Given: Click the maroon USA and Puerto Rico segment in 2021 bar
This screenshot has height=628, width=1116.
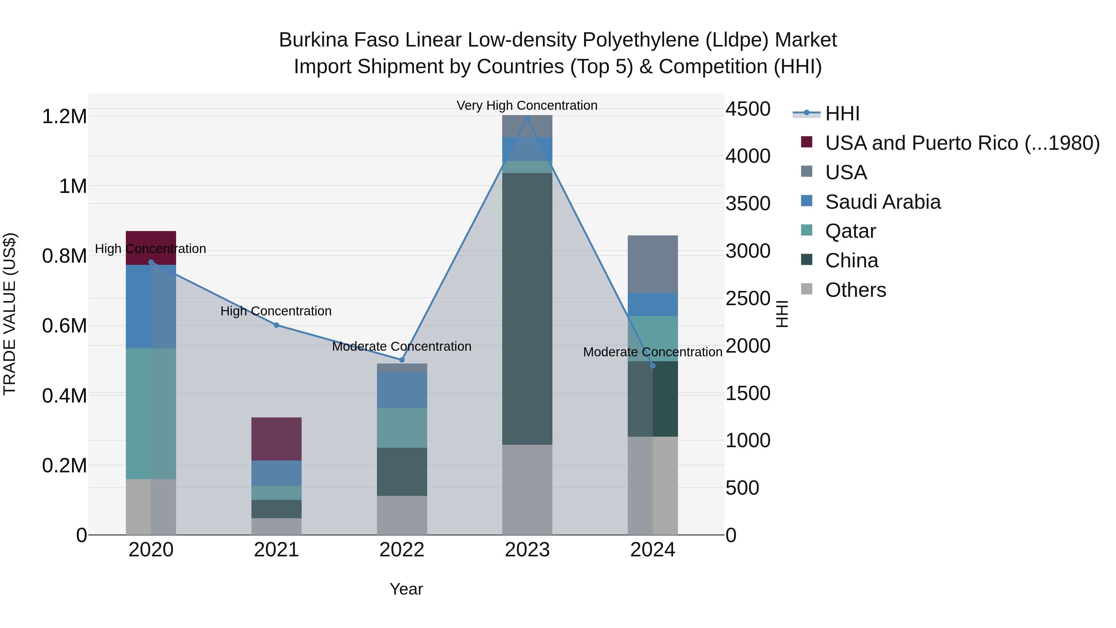Looking at the screenshot, I should [277, 439].
